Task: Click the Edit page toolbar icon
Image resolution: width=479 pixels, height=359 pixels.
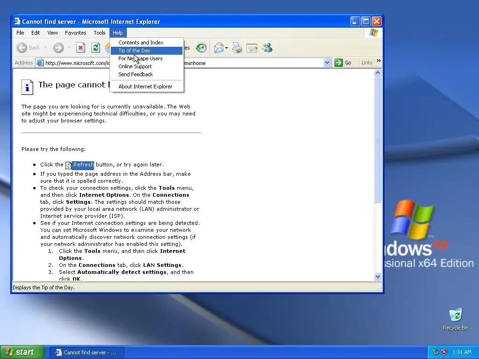Action: click(x=252, y=48)
